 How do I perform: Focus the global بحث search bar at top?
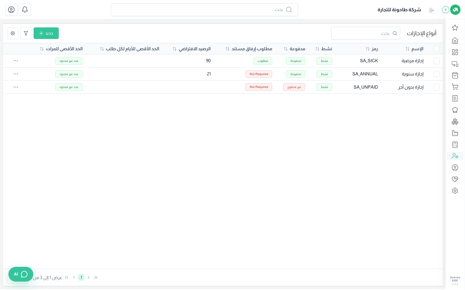(204, 10)
